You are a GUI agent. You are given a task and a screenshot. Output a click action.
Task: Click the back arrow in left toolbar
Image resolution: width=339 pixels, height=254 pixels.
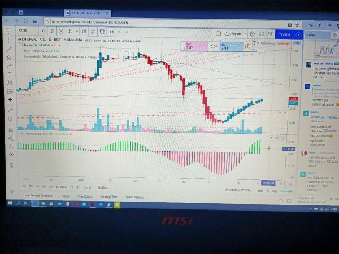click(x=10, y=99)
